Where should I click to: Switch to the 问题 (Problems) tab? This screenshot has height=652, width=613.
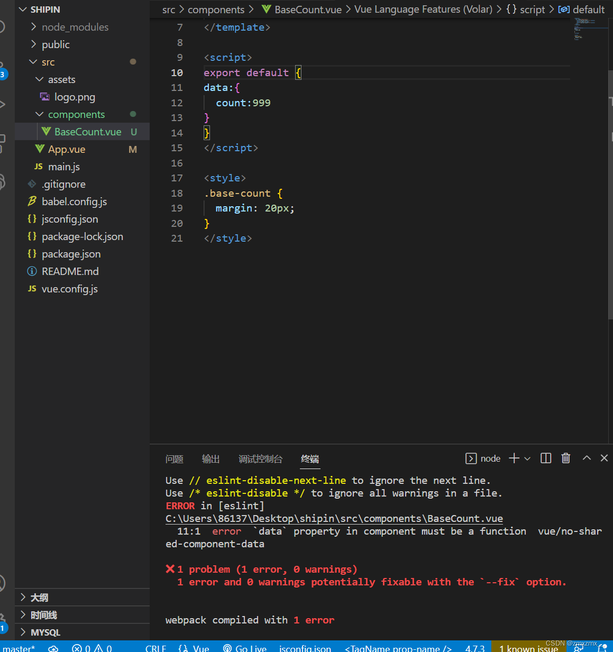coord(174,459)
